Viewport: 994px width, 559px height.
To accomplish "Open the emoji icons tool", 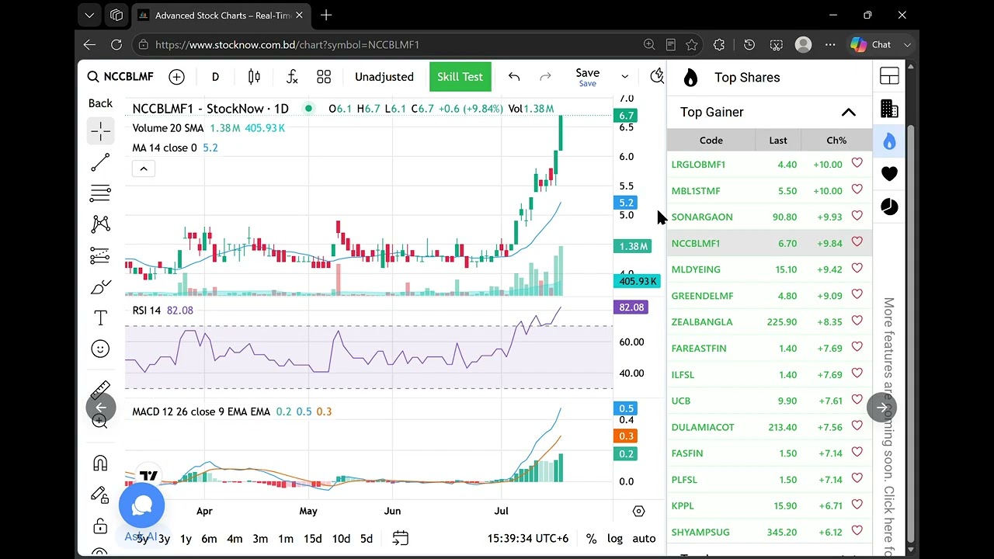I will [x=100, y=349].
